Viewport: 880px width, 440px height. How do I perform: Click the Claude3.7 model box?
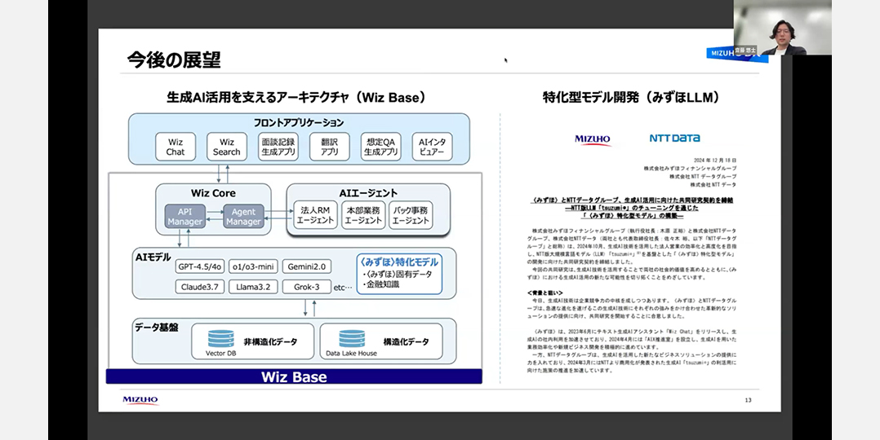[199, 287]
